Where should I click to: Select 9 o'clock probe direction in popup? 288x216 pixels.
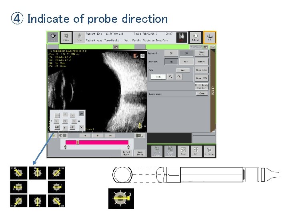click(56, 121)
